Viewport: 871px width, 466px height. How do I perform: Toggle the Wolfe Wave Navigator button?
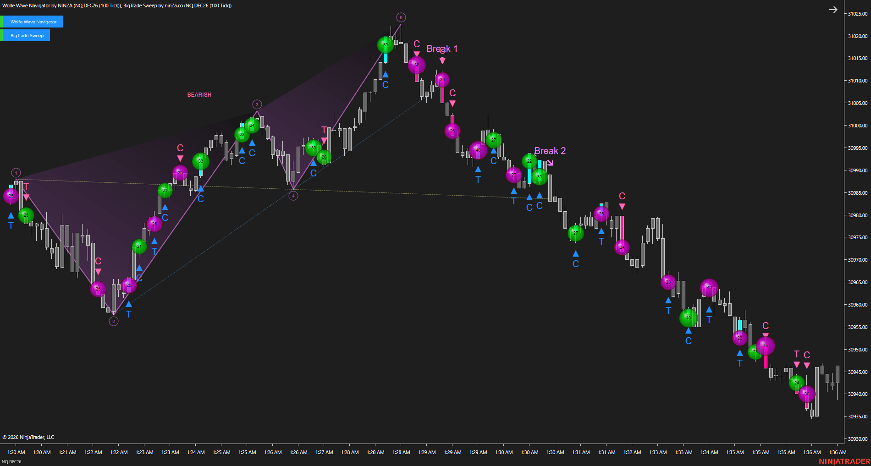pyautogui.click(x=33, y=22)
